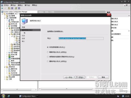
Task: Open the 帮助 menu
Action: [x=34, y=5]
